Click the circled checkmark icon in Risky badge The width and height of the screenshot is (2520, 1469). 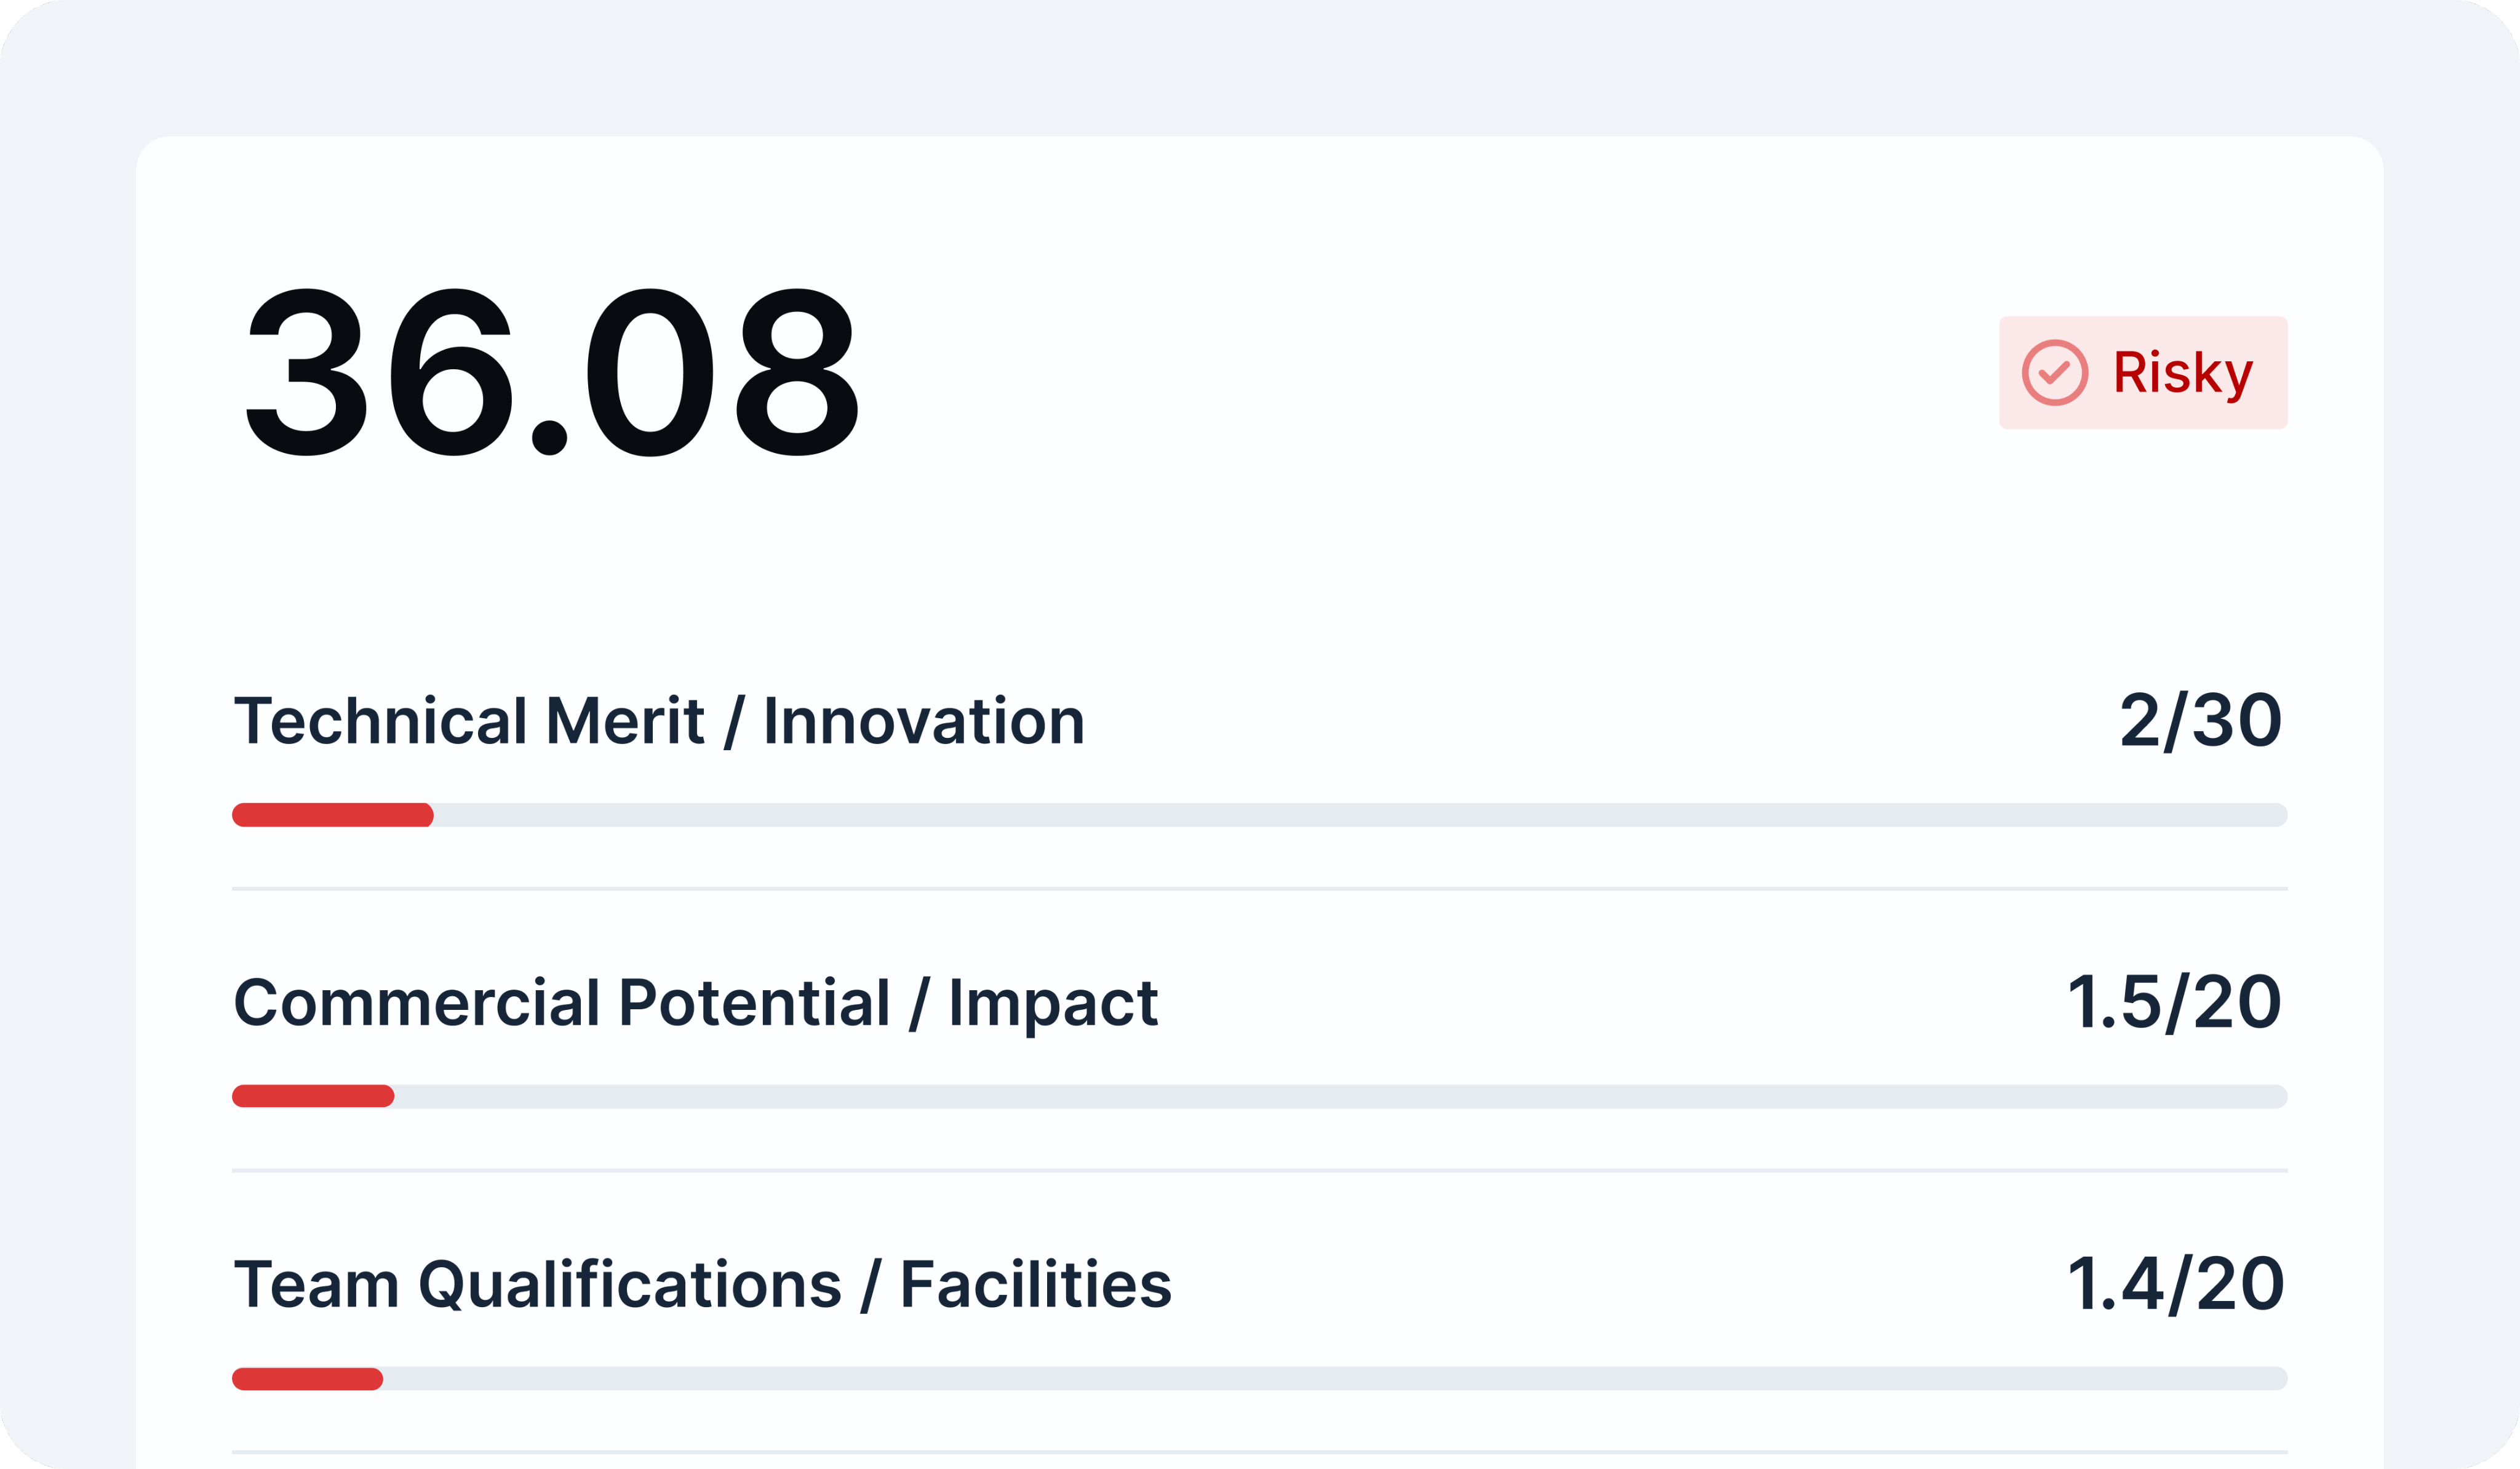pyautogui.click(x=2054, y=373)
